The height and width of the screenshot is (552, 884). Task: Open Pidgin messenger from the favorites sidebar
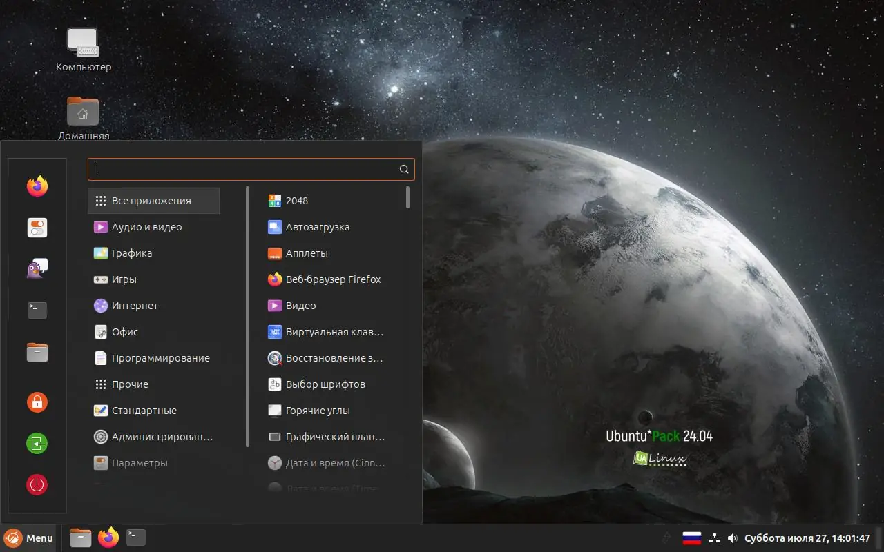pos(37,269)
